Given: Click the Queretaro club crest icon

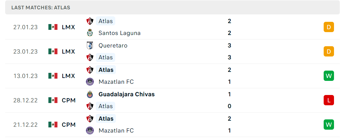Looking at the screenshot, I should (90, 46).
